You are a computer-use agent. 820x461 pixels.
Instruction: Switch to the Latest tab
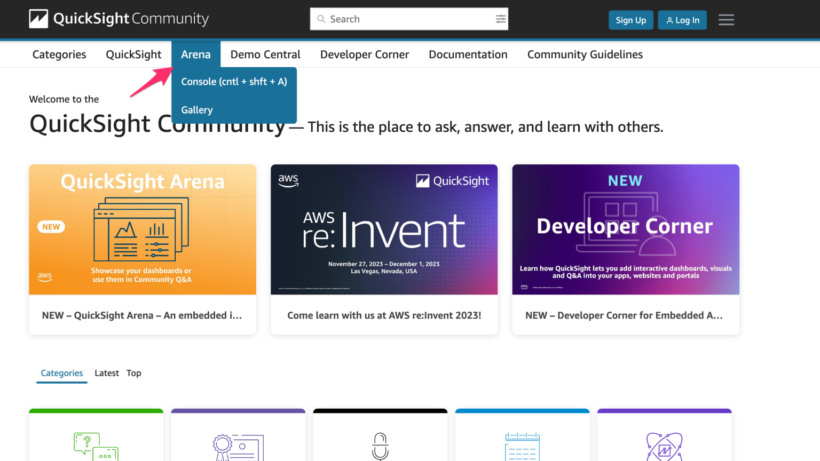[107, 372]
